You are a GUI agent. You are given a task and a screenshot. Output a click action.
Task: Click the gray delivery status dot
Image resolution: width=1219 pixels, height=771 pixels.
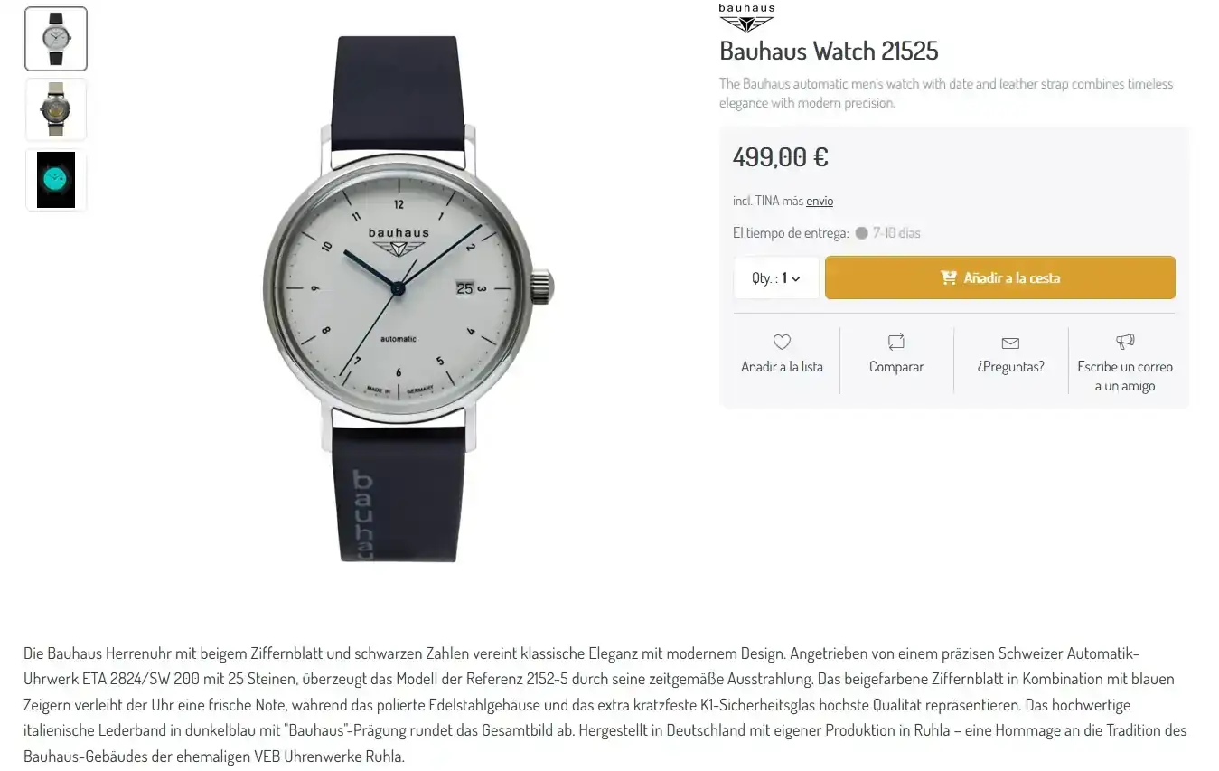[861, 233]
